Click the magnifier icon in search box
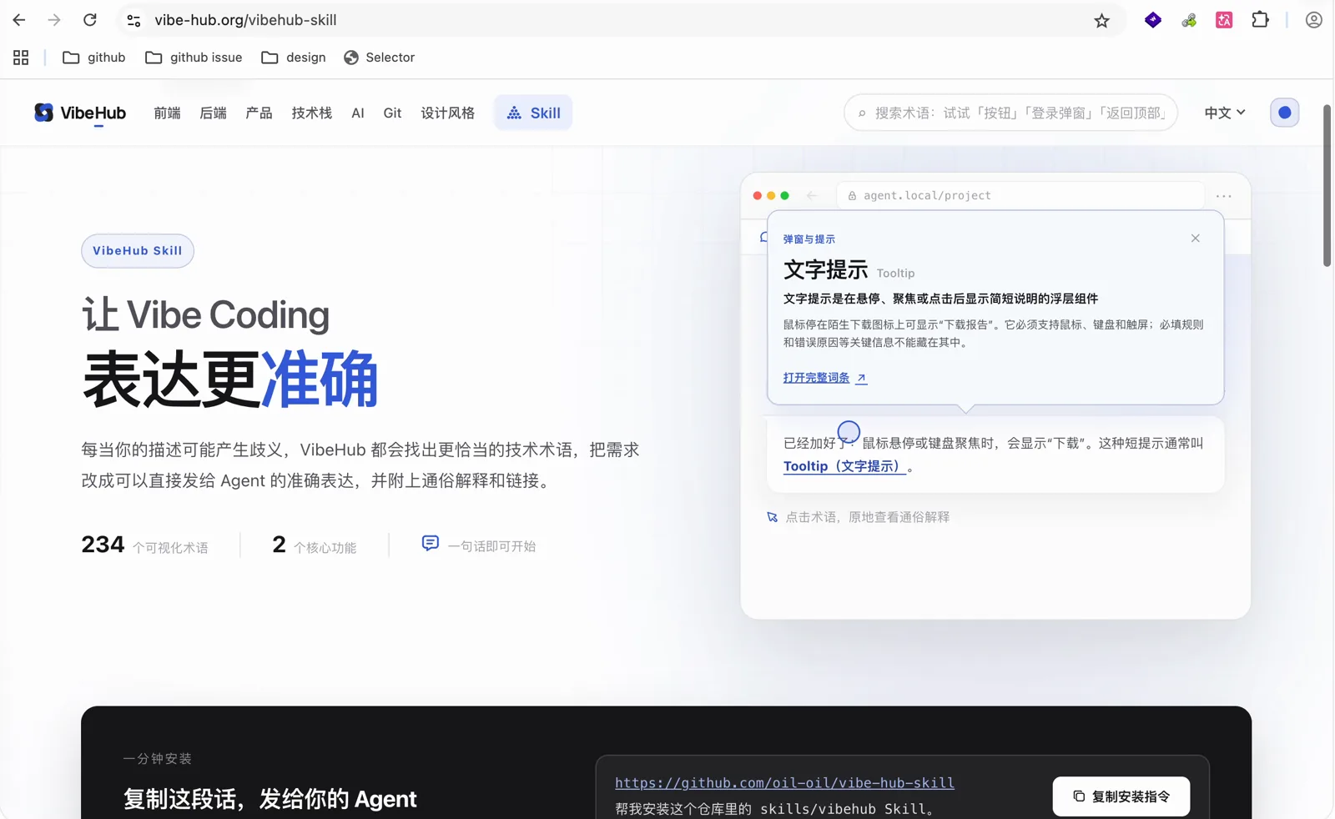1335x819 pixels. (x=862, y=113)
